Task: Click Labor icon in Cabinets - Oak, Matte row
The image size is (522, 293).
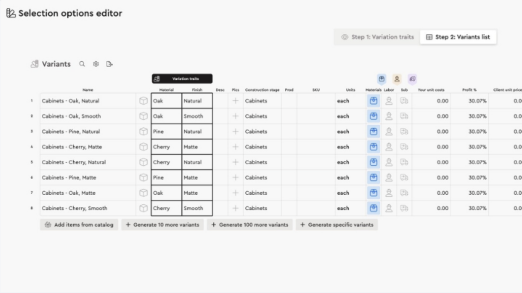Action: (x=389, y=193)
